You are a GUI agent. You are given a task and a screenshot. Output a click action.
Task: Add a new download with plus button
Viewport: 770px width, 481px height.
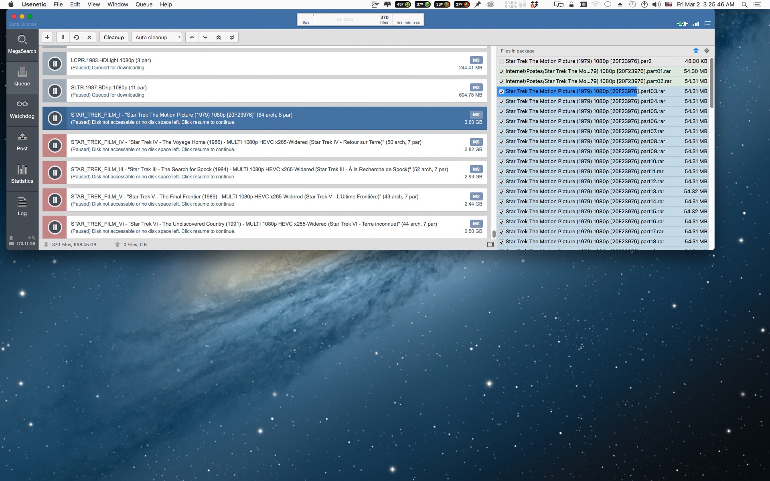pyautogui.click(x=47, y=37)
